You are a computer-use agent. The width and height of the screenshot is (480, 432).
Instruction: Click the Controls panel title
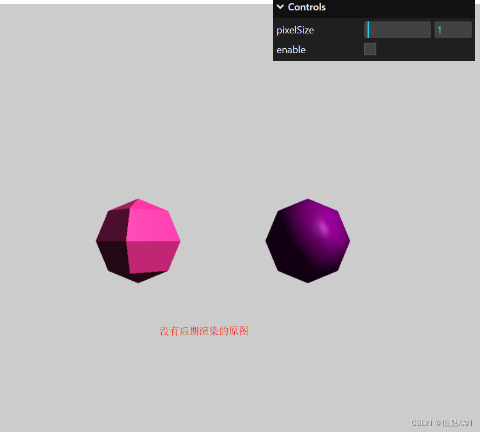coord(307,7)
